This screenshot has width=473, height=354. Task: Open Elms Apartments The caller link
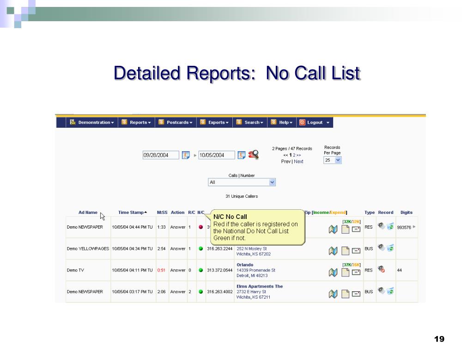[x=260, y=286]
